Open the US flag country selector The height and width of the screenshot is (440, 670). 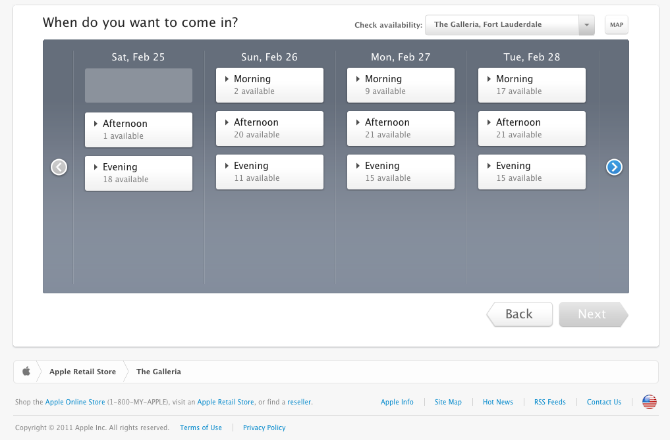tap(649, 402)
